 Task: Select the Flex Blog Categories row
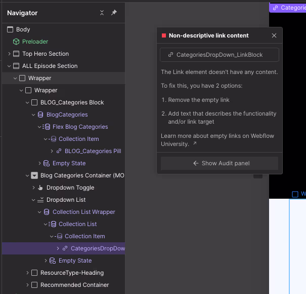click(x=63, y=127)
